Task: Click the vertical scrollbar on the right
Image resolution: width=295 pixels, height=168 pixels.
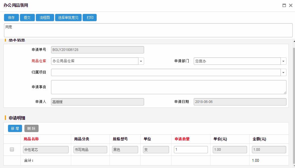Action: click(294, 105)
